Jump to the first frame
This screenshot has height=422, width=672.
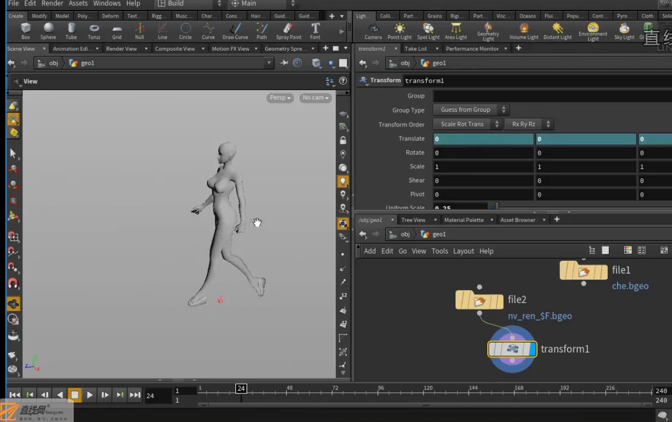[x=14, y=395]
